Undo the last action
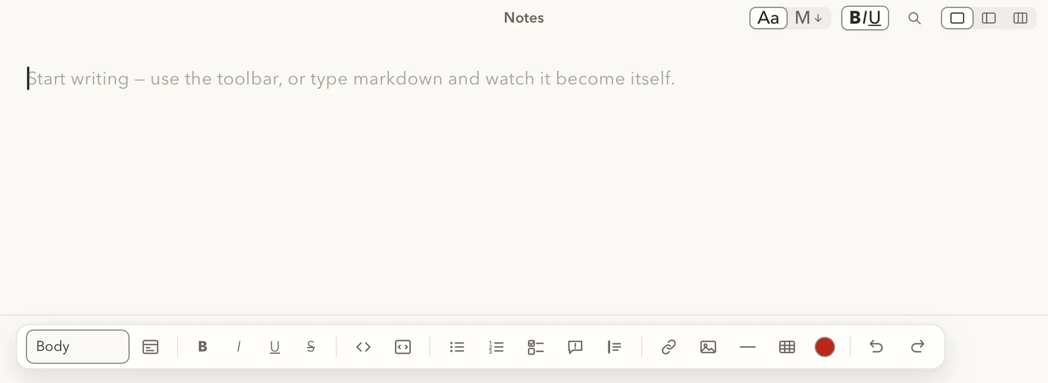The image size is (1048, 383). (876, 347)
